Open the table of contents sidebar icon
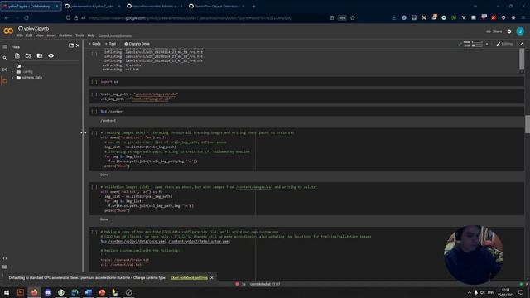530x298 pixels. click(x=5, y=47)
